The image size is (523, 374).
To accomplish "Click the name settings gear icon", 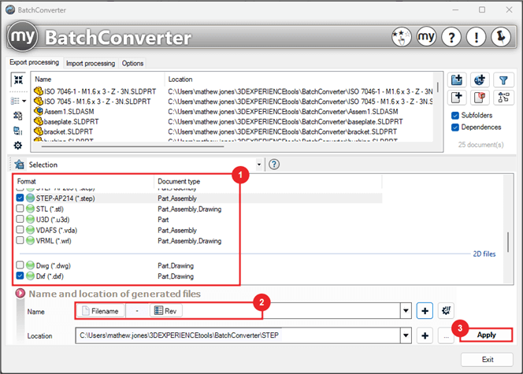I will [x=446, y=311].
